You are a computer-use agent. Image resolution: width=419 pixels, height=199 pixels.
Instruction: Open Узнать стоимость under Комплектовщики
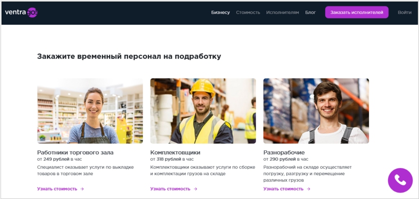click(170, 189)
